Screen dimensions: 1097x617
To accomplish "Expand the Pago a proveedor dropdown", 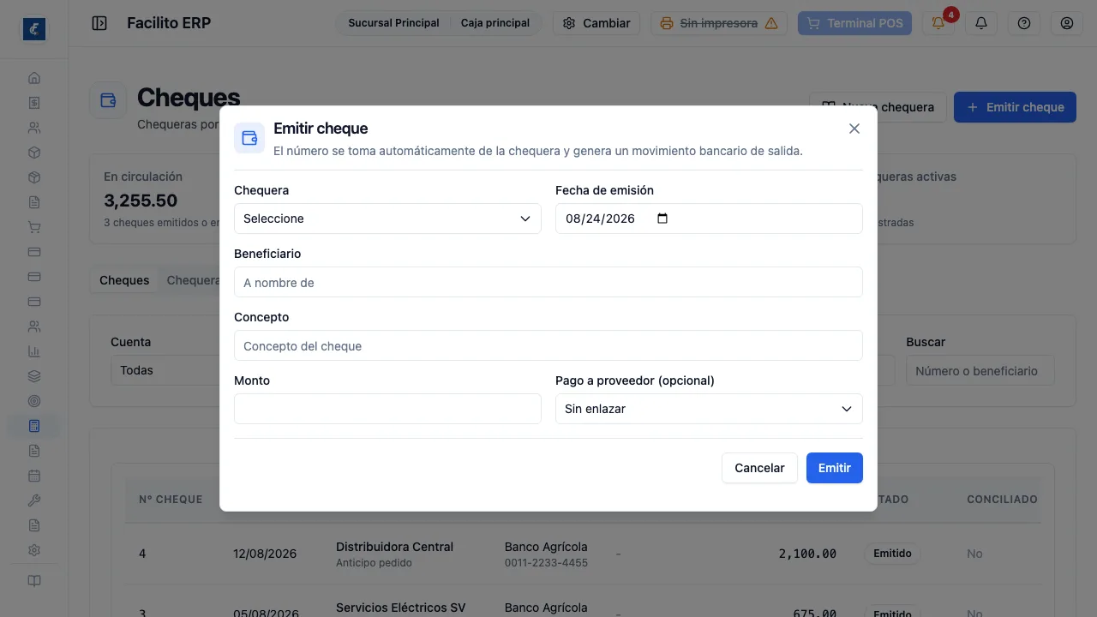I will click(x=709, y=409).
